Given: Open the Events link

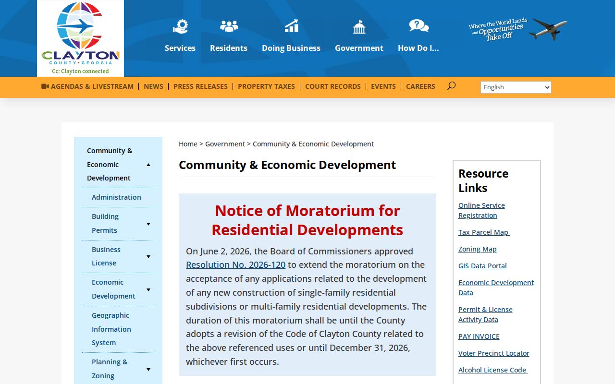Looking at the screenshot, I should 383,86.
